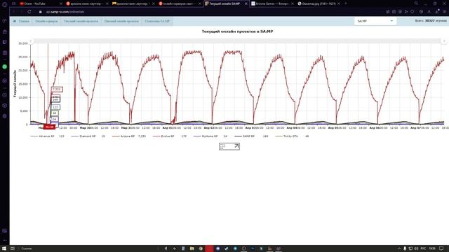Reload the page with the refresh icon
This screenshot has width=449, height=252.
coord(29,12)
